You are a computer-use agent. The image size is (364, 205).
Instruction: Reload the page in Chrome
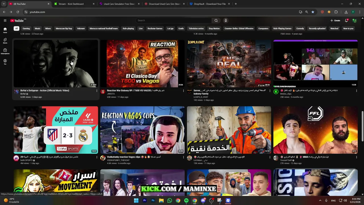click(x=18, y=12)
